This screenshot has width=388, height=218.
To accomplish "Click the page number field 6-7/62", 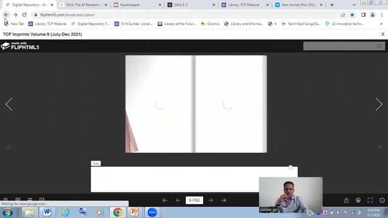I will 194,200.
